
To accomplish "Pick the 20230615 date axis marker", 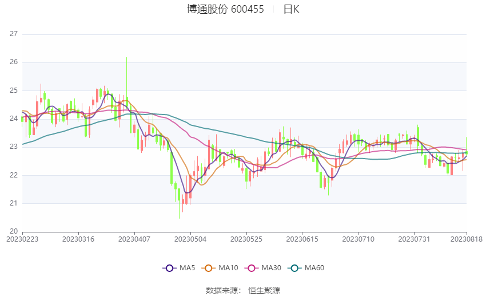I will pos(302,238).
